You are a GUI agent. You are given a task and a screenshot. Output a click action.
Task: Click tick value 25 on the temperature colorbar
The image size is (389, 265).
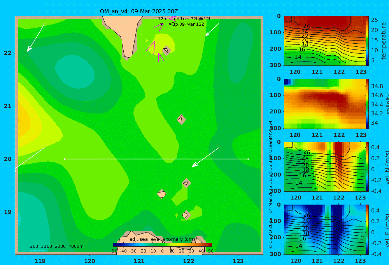(x=374, y=20)
